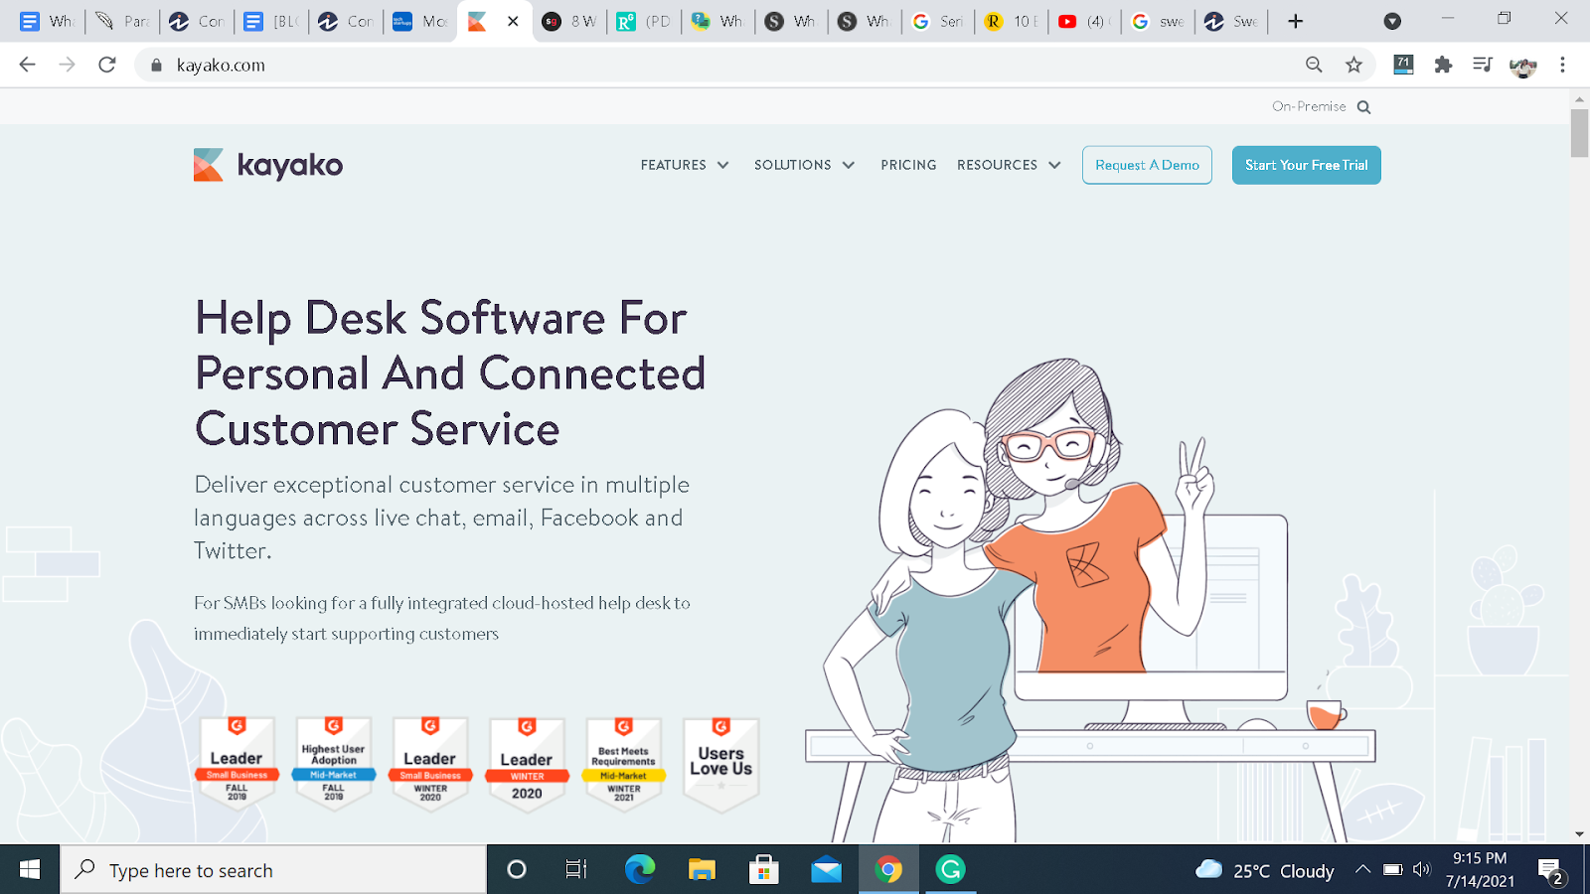Viewport: 1590px width, 894px height.
Task: Open Microsoft Store from the taskbar
Action: click(763, 870)
